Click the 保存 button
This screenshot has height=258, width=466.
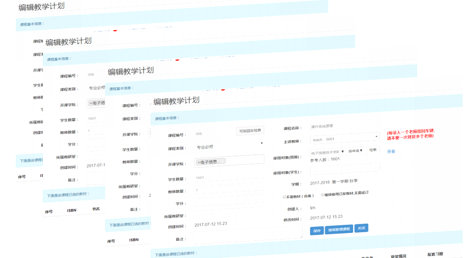point(317,231)
